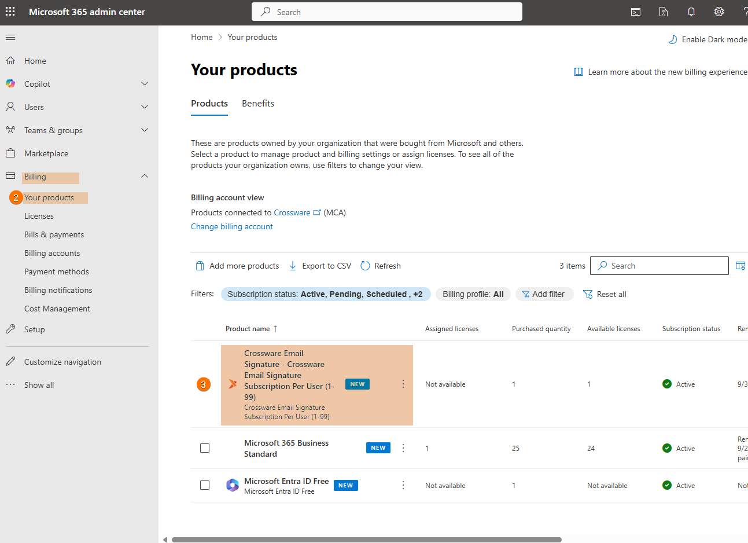This screenshot has height=543, width=748.
Task: Click the Refresh icon in toolbar
Action: [365, 266]
